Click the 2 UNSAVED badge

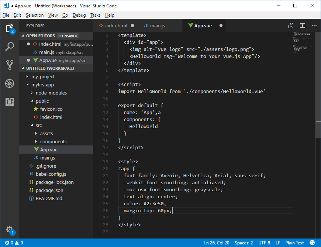[x=68, y=36]
